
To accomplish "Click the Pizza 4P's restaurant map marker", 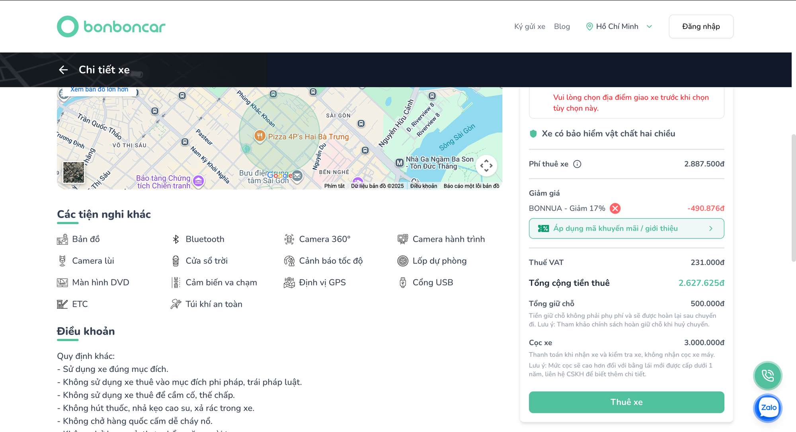I will pyautogui.click(x=259, y=136).
